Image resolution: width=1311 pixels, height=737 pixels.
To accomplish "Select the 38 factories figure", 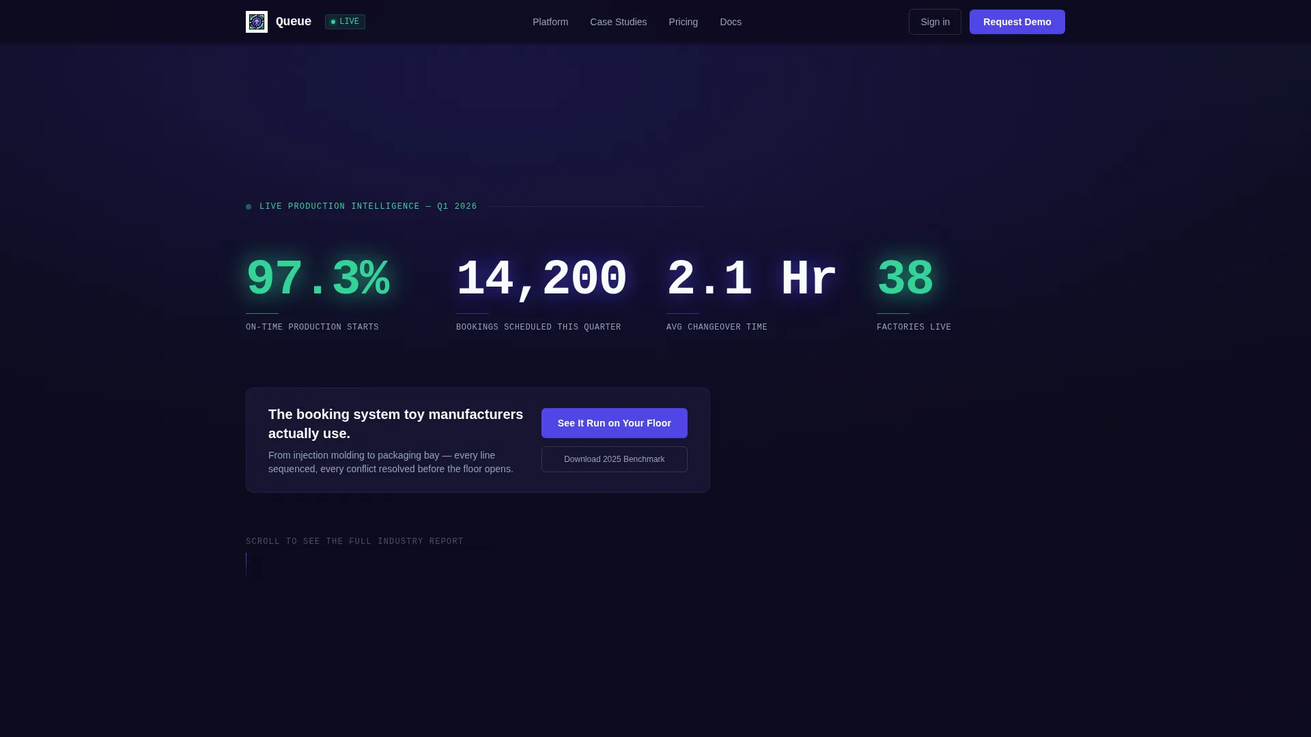I will [x=905, y=279].
